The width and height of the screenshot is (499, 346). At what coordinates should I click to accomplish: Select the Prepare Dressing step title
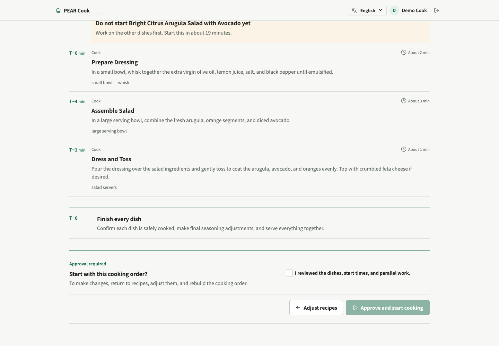115,62
